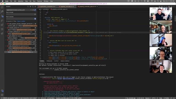
Task: Toggle search only in open editors
Action: pos(35,14)
